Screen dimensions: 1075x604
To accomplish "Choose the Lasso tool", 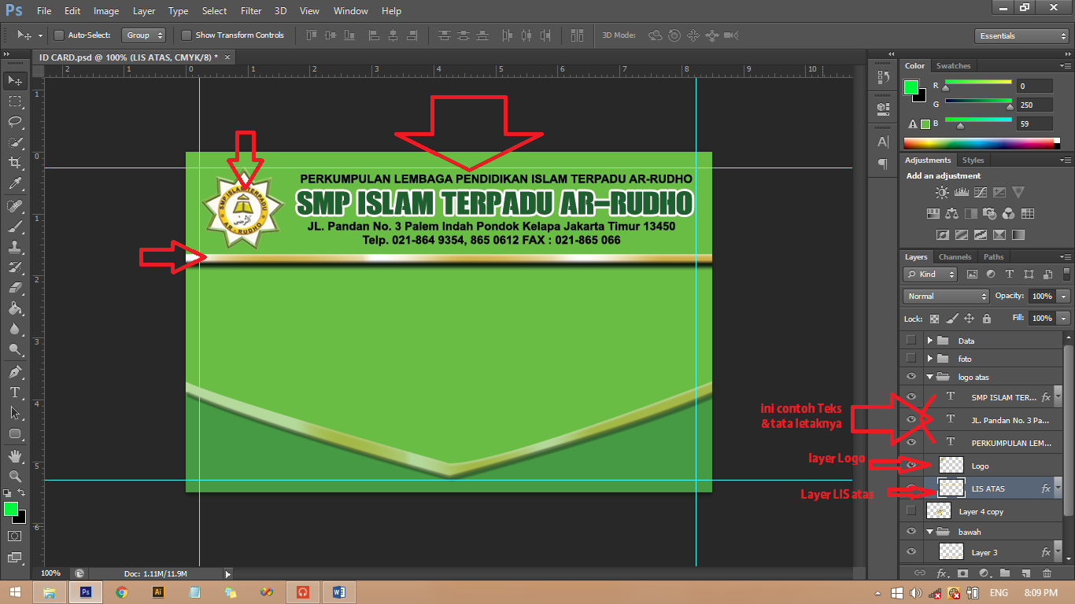I will point(15,122).
